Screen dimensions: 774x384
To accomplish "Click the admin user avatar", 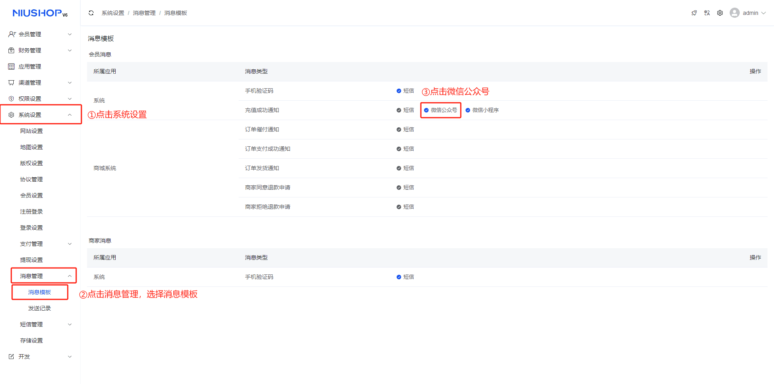I will tap(734, 13).
